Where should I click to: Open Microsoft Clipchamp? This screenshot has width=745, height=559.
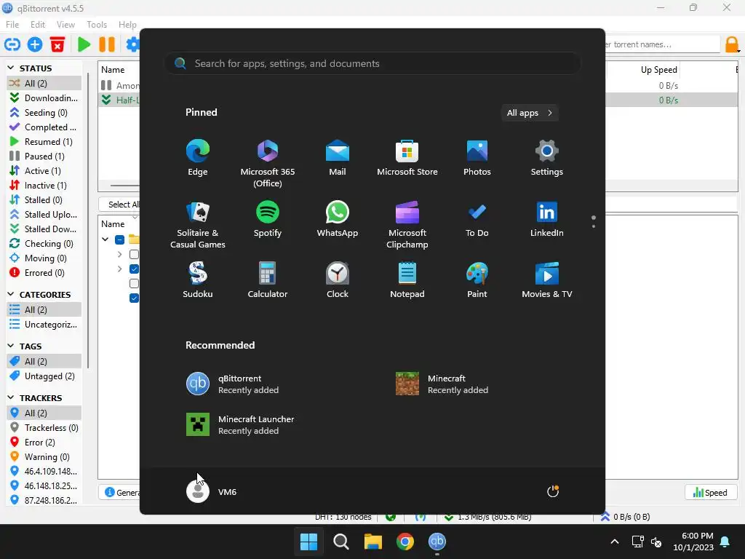click(407, 225)
